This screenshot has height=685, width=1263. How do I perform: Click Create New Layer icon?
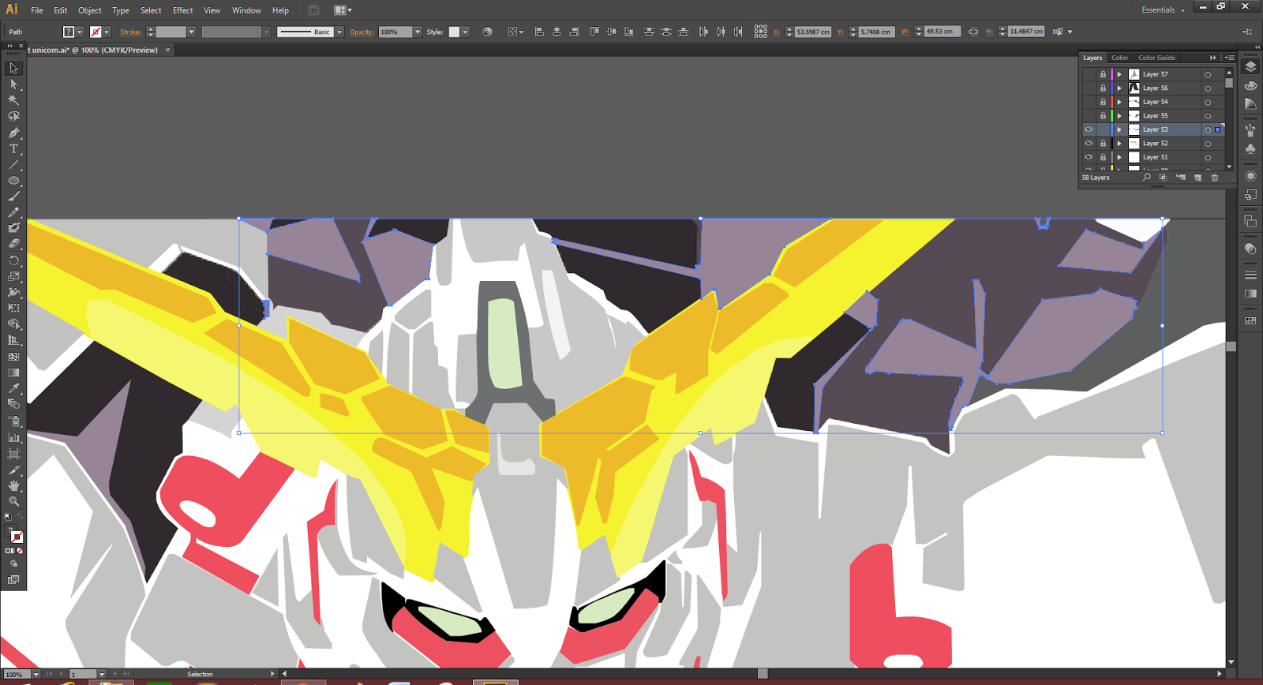[x=1197, y=178]
